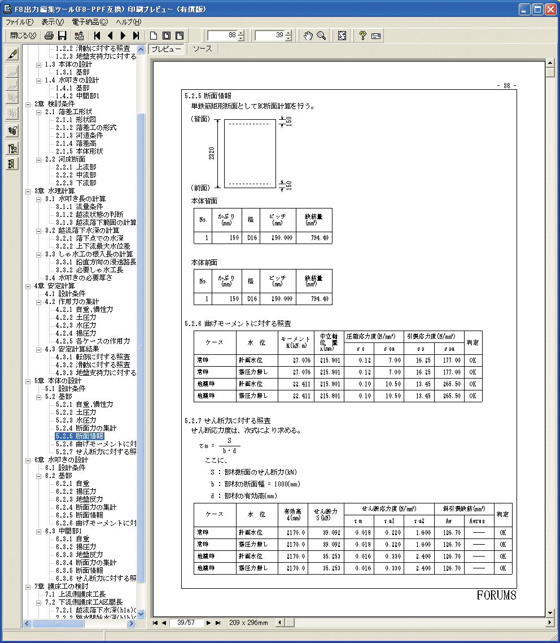Go to next page using toolbar arrow

pyautogui.click(x=123, y=36)
